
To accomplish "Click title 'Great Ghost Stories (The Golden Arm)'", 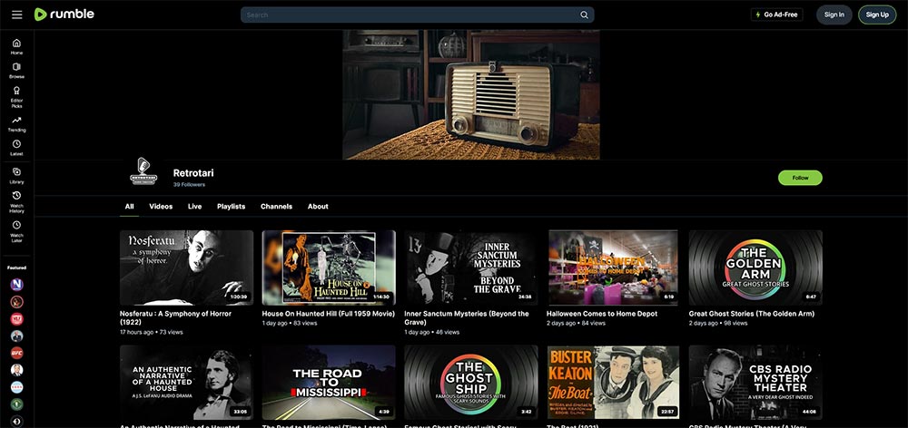I will click(752, 314).
